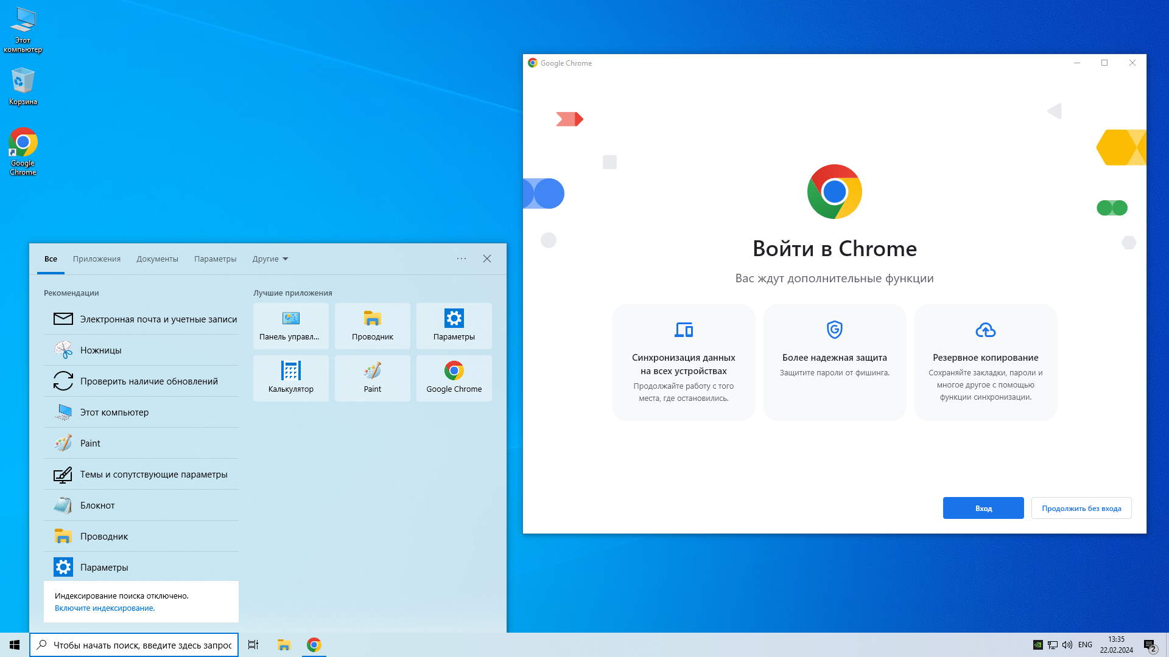Switch to the Документы search tab
1169x657 pixels.
click(157, 259)
